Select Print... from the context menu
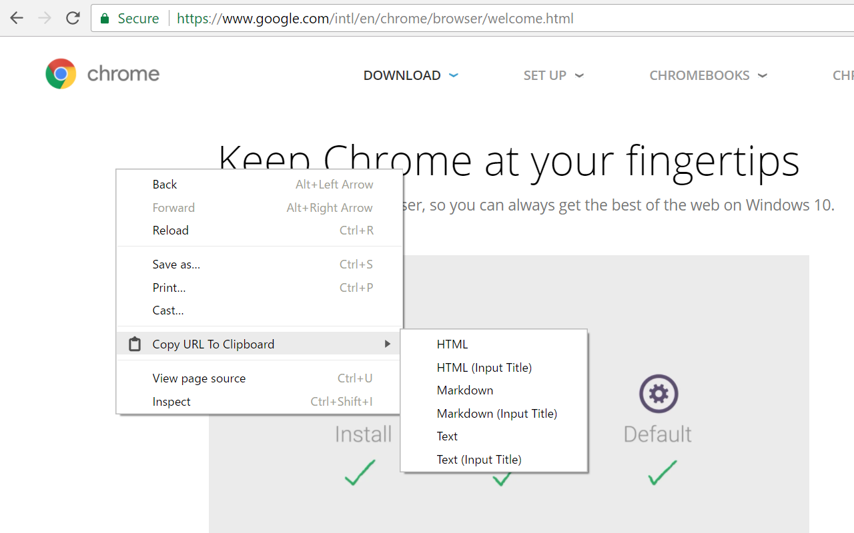The image size is (854, 533). point(260,288)
